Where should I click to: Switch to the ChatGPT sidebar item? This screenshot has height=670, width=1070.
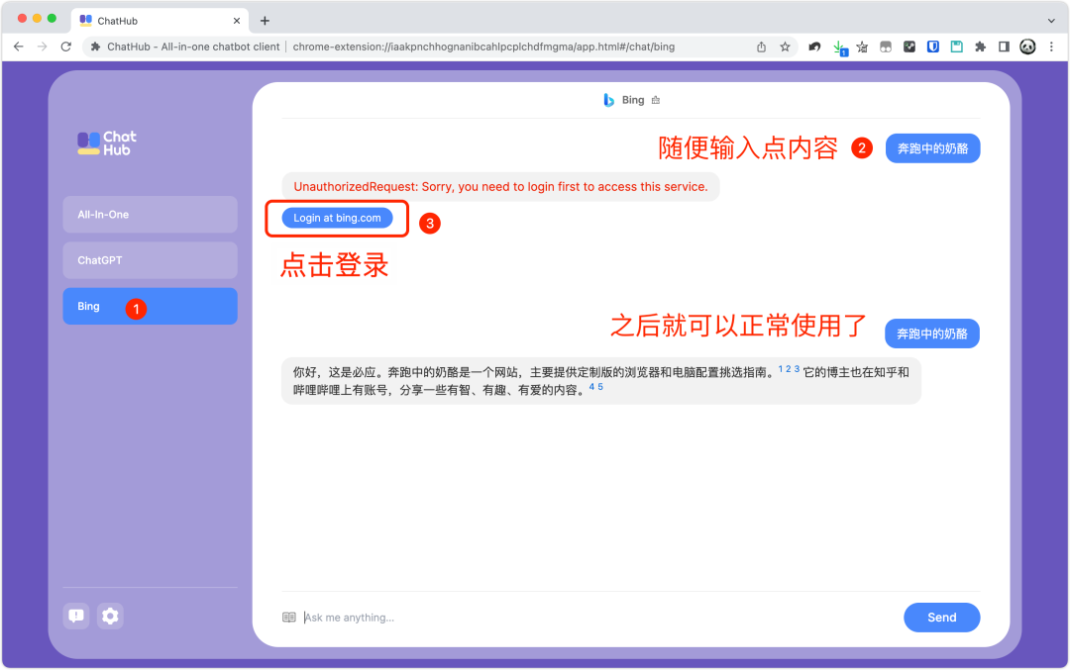[151, 260]
